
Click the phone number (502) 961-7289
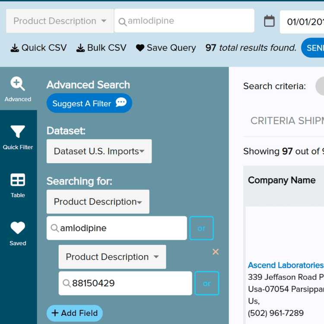pyautogui.click(x=276, y=313)
